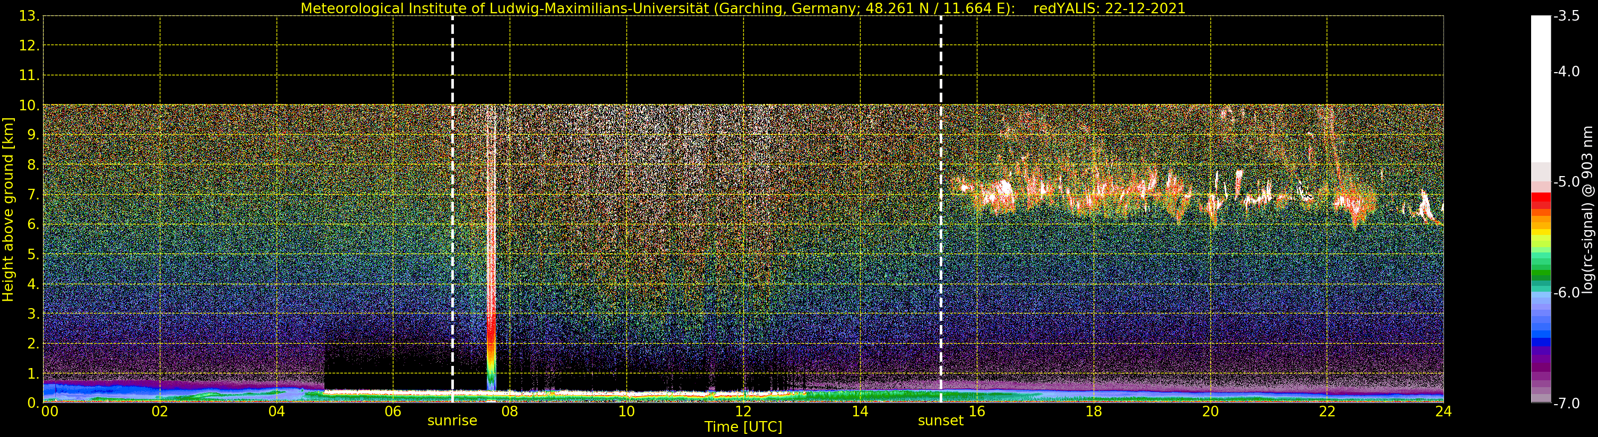1598x437 pixels.
Task: Click the '12.' km height tick label
Action: tap(29, 46)
